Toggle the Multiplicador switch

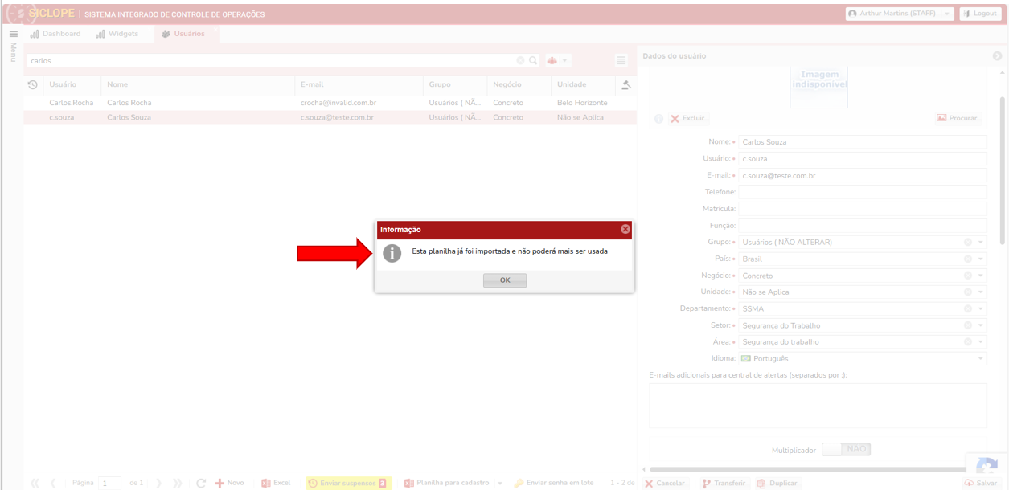pos(846,450)
